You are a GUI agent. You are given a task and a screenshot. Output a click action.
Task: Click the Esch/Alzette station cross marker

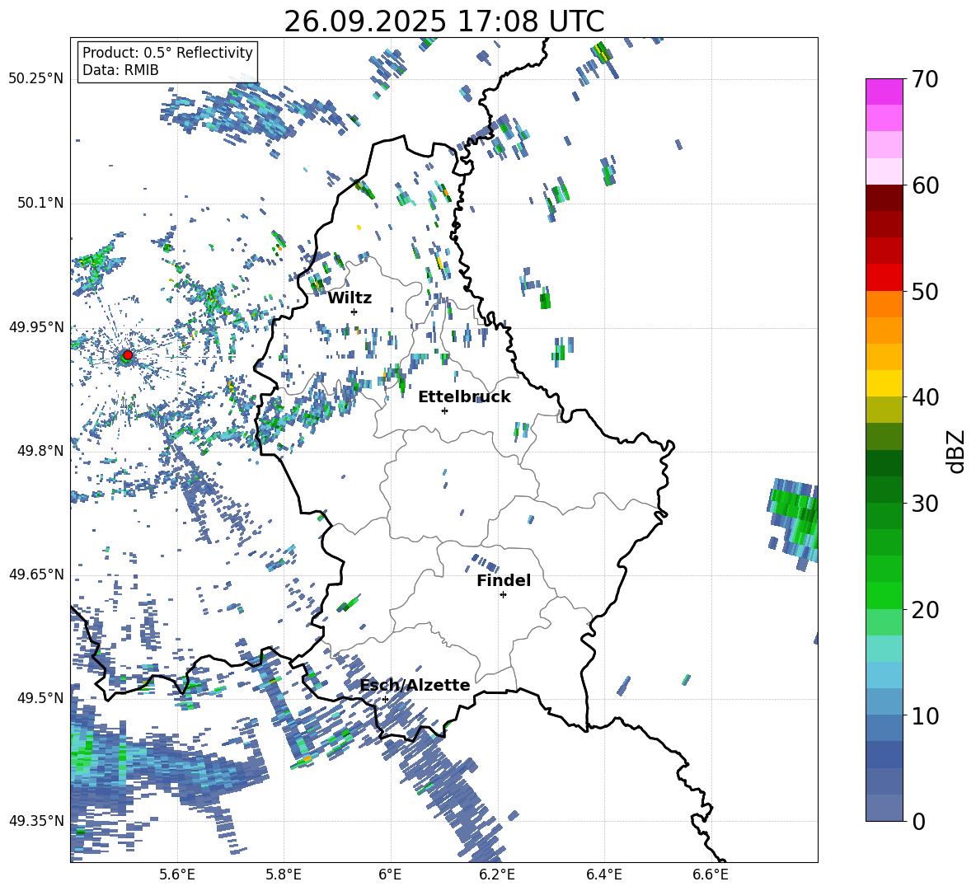pos(385,699)
